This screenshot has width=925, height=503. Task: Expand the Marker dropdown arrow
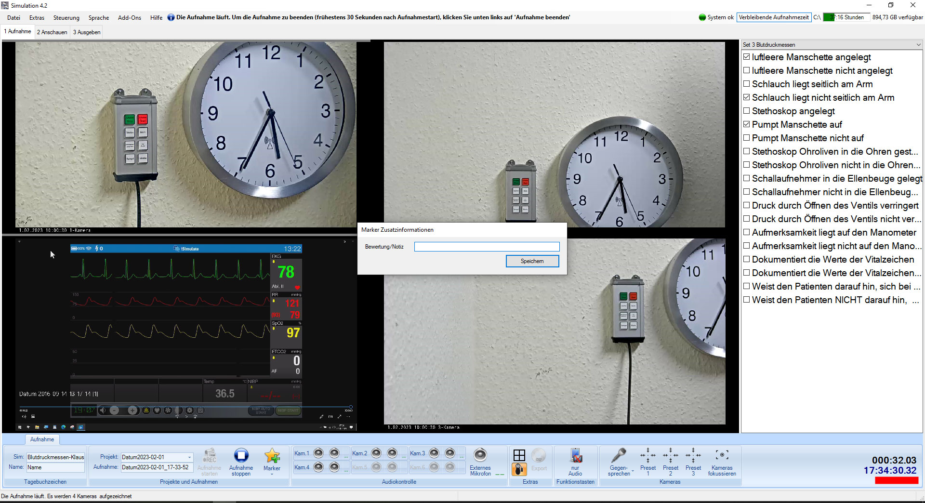(x=272, y=475)
